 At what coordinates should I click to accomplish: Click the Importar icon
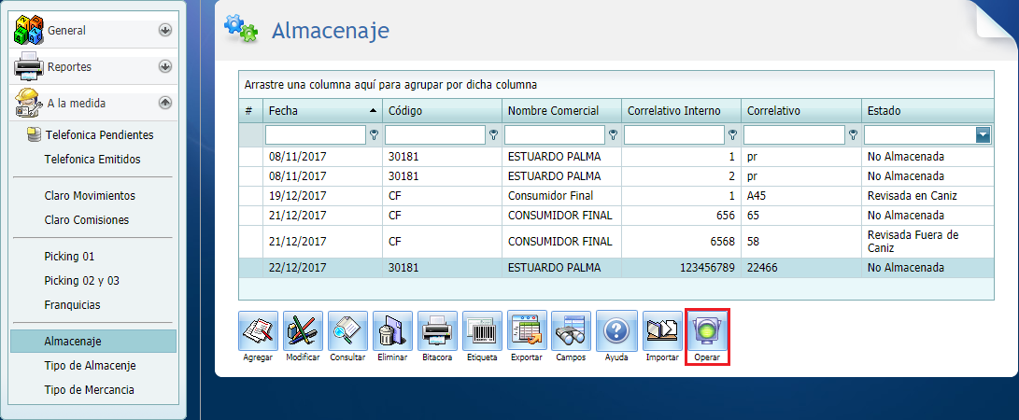[x=662, y=330]
